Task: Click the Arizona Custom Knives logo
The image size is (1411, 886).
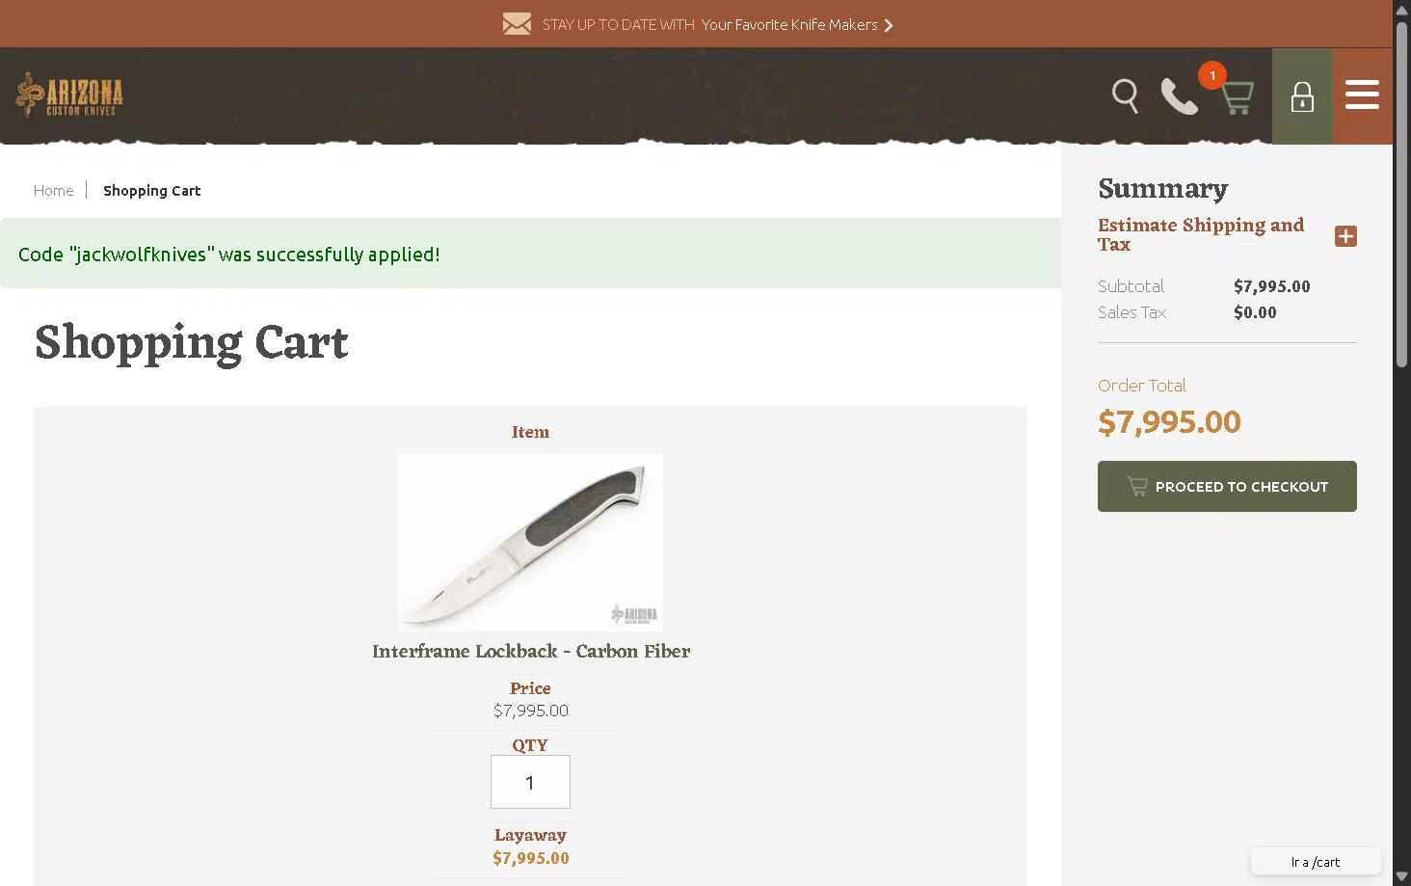Action: click(69, 94)
